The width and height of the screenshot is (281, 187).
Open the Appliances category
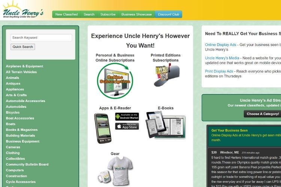[x=15, y=89]
